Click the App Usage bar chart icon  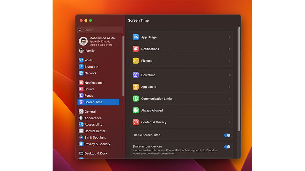(135, 37)
